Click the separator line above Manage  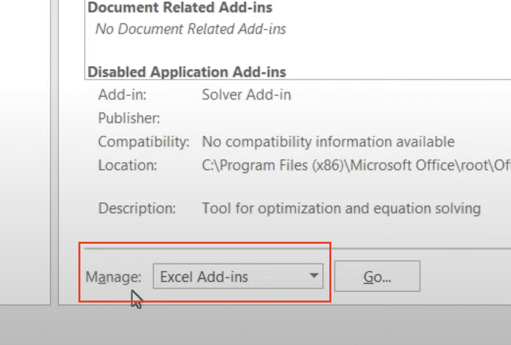pos(298,248)
